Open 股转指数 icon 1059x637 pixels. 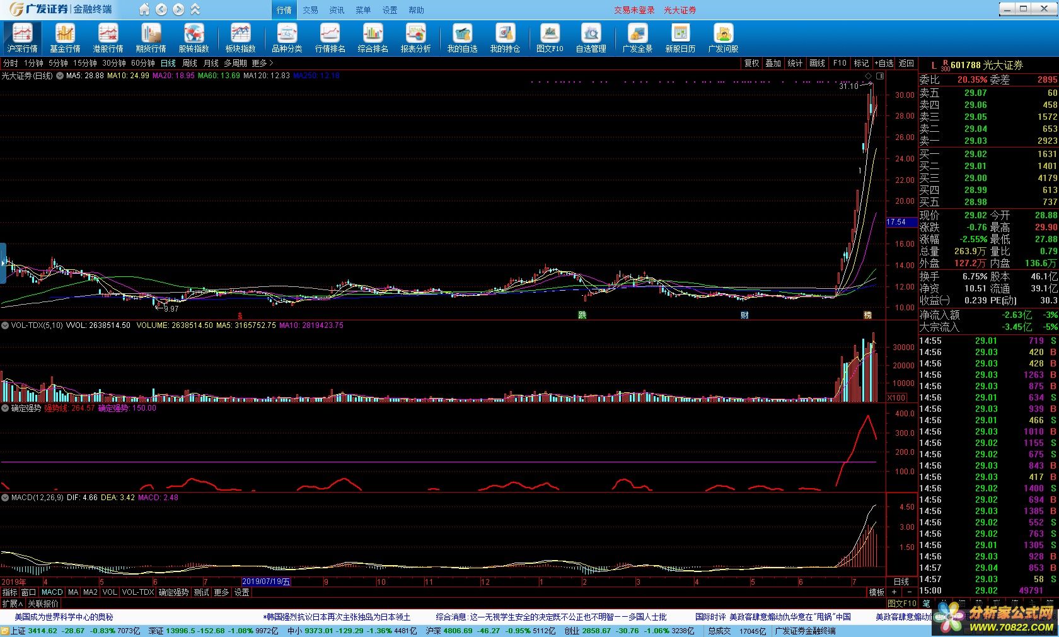click(194, 38)
